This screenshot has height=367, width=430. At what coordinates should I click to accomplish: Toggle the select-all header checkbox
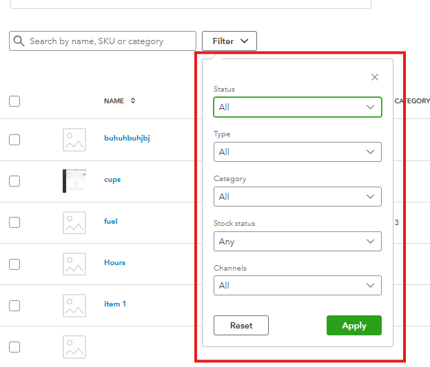14,101
